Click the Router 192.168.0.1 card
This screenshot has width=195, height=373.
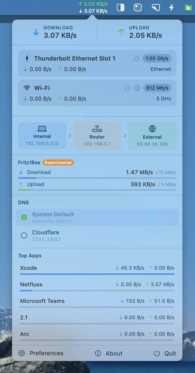tap(97, 136)
